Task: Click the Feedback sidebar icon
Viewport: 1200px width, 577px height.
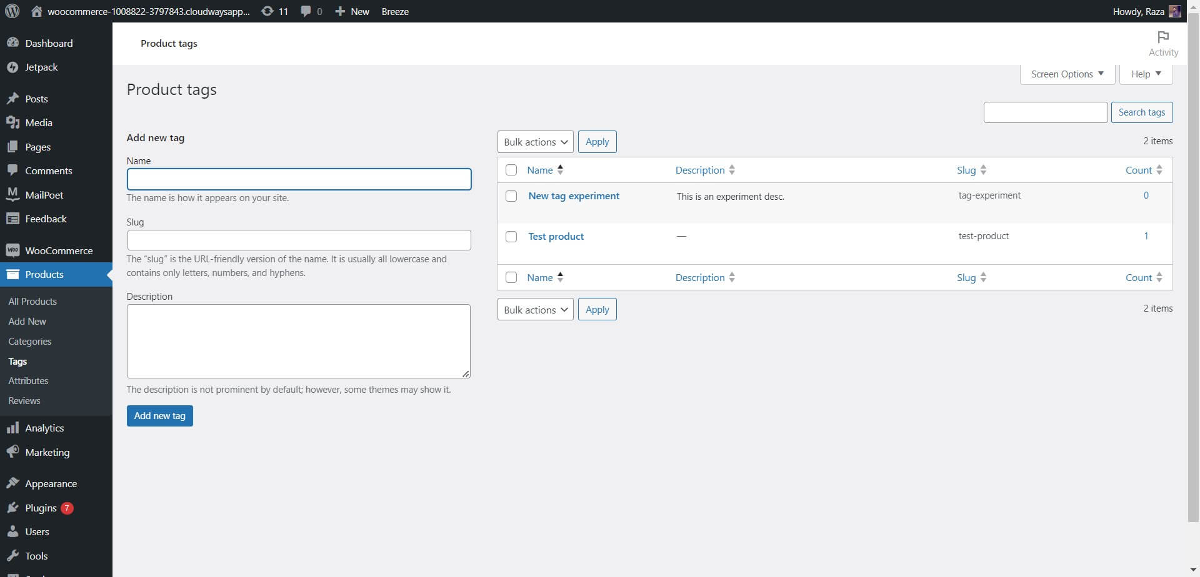Action: click(x=12, y=219)
